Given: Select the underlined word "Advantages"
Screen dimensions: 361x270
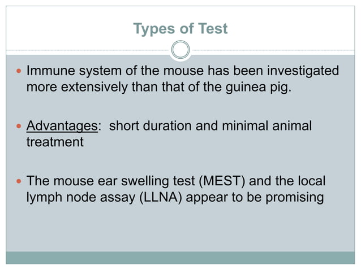Looking at the screenshot, I should (62, 125).
